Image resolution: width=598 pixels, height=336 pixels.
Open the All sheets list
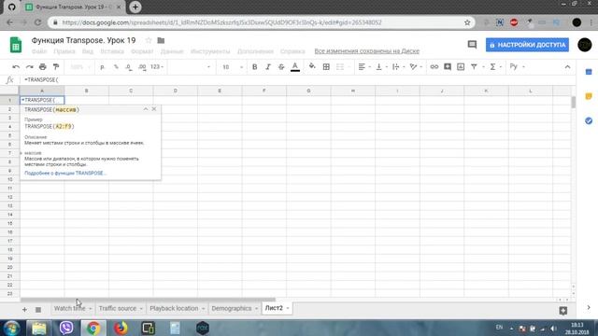point(38,310)
